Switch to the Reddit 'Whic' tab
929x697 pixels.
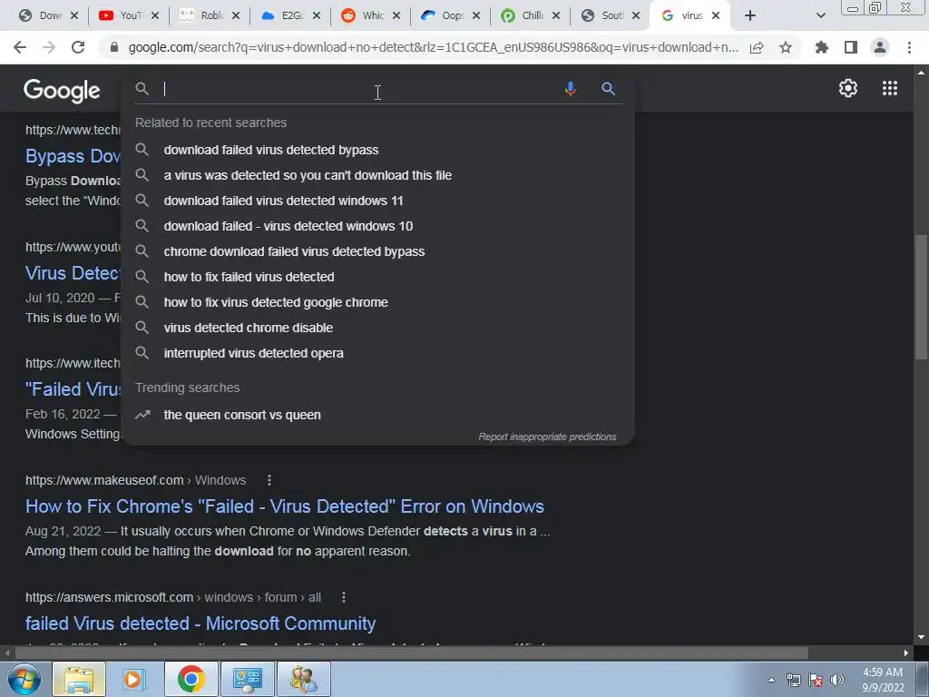tap(363, 15)
